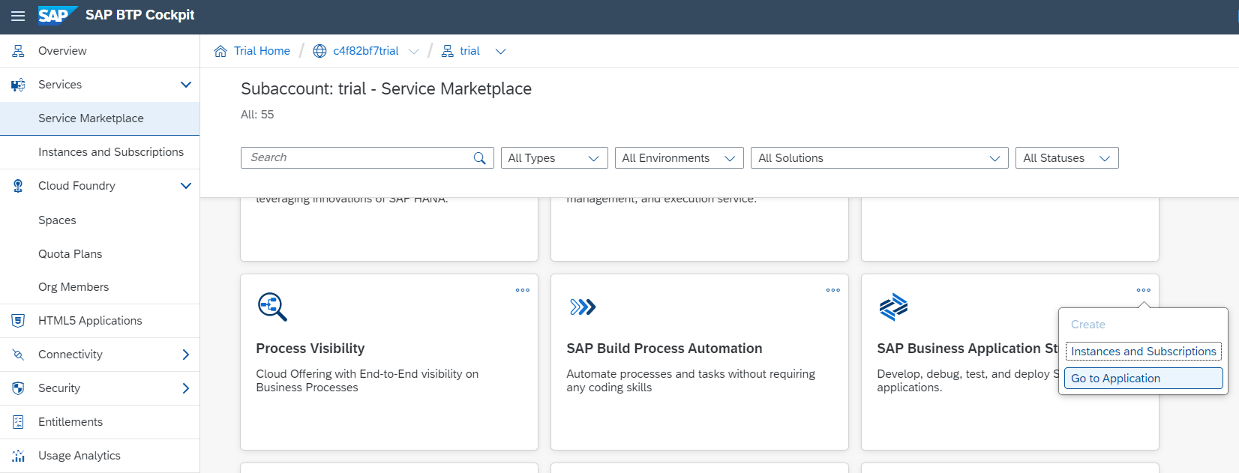Open Process Visibility tile options menu
Viewport: 1239px width, 473px height.
tap(523, 290)
